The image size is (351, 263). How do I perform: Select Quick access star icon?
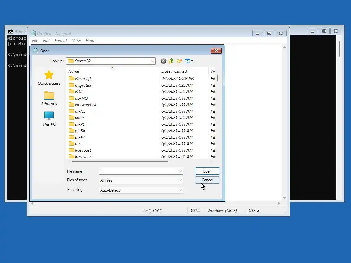[49, 75]
